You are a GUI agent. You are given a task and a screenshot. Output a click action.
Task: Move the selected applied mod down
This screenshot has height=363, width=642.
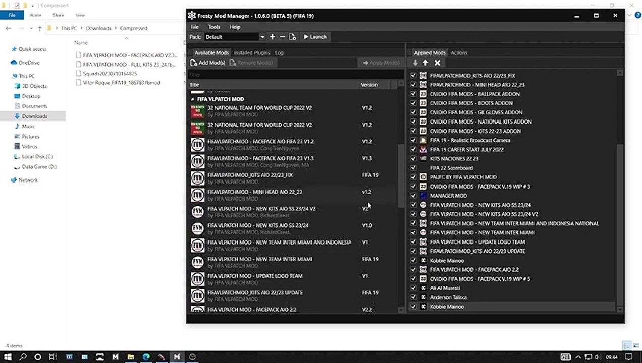(x=415, y=63)
